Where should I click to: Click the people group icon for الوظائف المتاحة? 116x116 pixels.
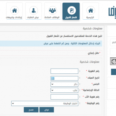53,10
